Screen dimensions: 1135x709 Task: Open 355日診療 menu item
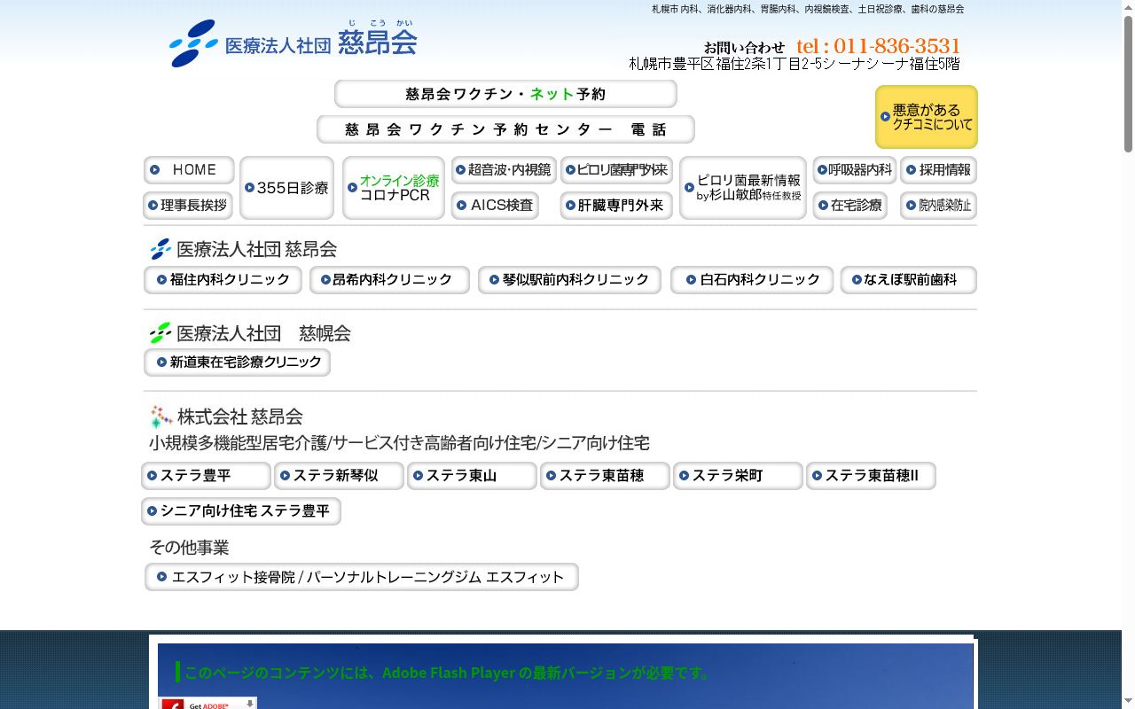coord(286,188)
